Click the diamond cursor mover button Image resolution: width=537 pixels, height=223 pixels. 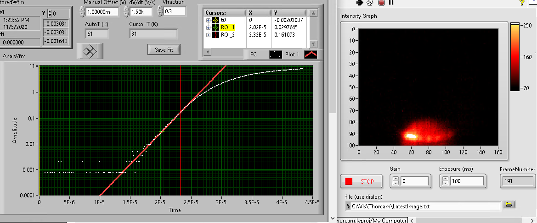90,51
